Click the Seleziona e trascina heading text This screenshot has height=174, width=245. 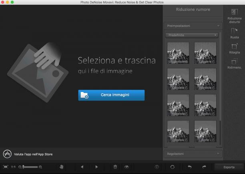(x=117, y=60)
